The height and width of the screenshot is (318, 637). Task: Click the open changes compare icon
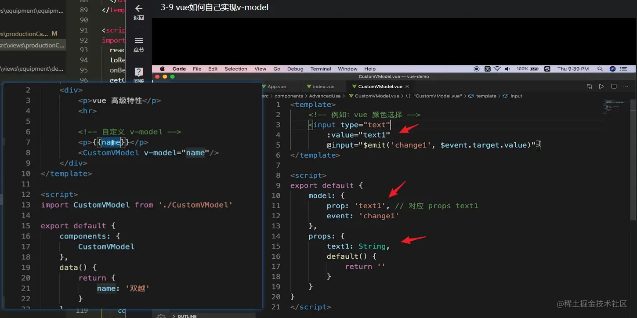[590, 87]
